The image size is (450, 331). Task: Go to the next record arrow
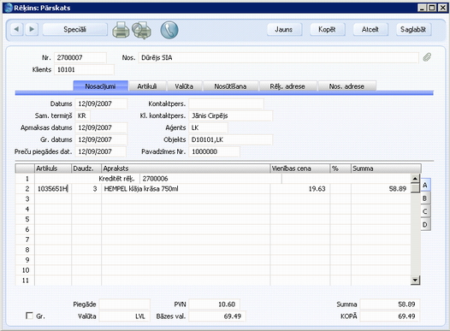pos(32,29)
